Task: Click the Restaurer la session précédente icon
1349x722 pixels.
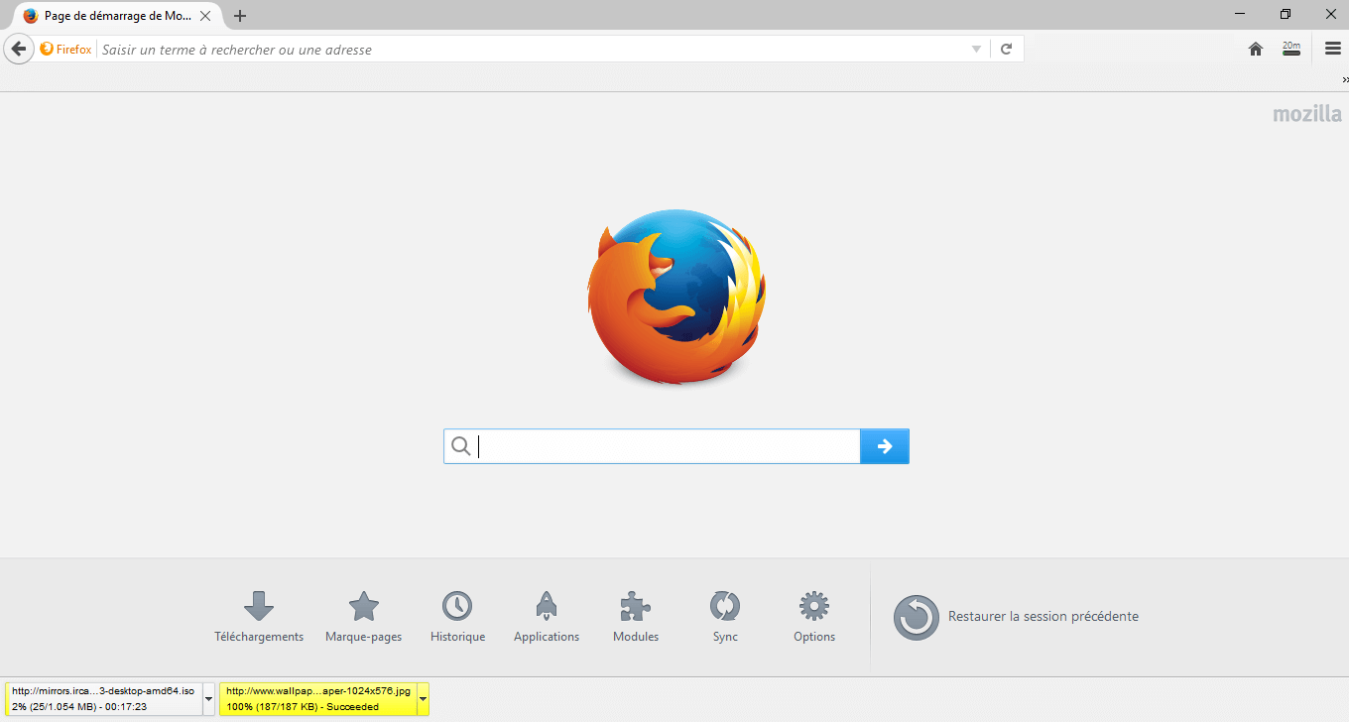Action: pyautogui.click(x=916, y=617)
